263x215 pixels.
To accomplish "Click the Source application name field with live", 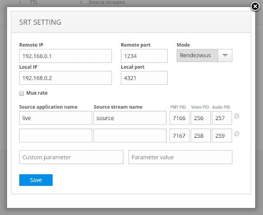I will click(55, 118).
